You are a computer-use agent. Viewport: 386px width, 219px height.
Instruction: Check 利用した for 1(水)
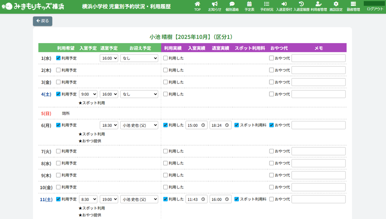[x=165, y=58]
